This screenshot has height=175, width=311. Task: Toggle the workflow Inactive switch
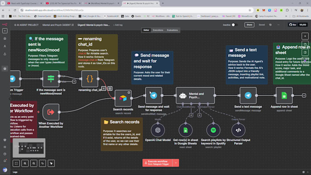235,25
